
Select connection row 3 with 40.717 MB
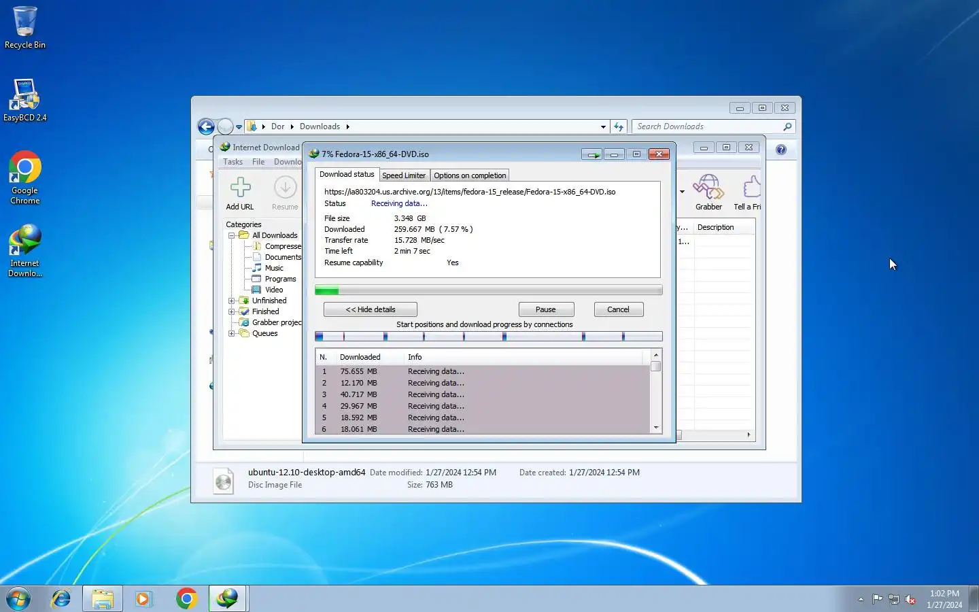tap(482, 394)
